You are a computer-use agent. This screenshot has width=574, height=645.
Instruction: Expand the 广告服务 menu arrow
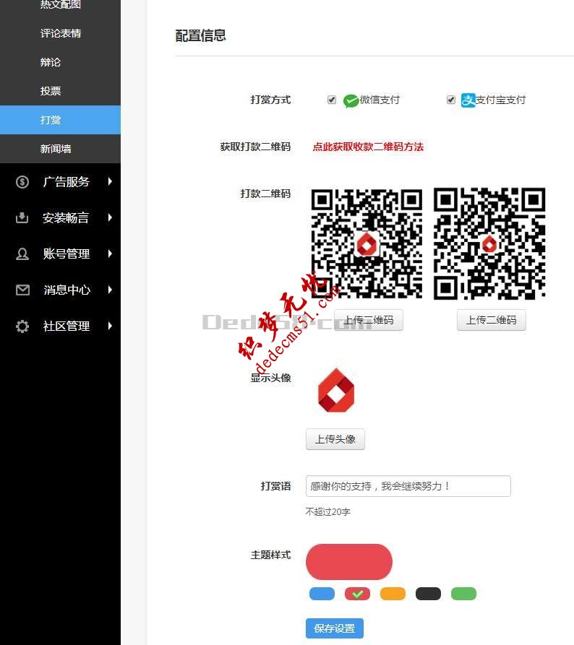pyautogui.click(x=110, y=181)
